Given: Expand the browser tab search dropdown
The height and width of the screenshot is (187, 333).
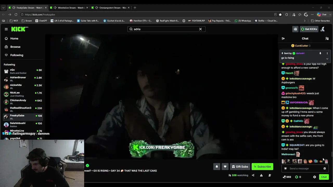Looking at the screenshot, I should tap(3, 8).
